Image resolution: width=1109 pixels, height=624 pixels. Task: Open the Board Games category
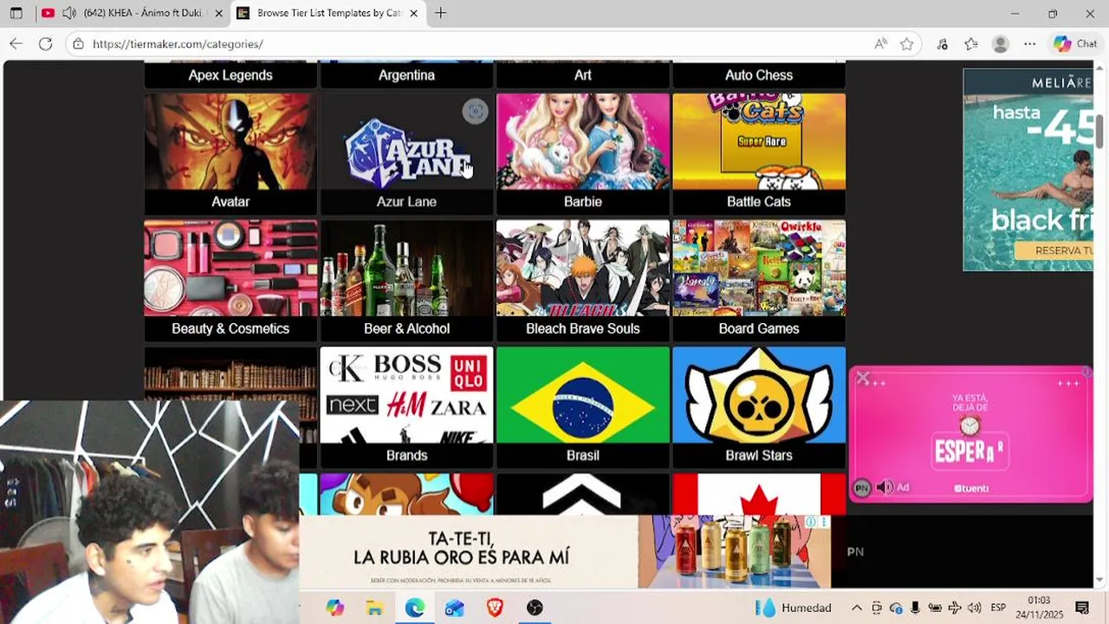coord(759,279)
